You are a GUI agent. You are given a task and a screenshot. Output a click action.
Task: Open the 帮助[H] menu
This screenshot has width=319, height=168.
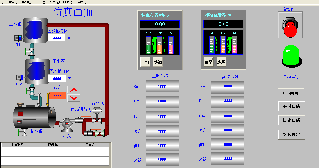pos(82,2)
